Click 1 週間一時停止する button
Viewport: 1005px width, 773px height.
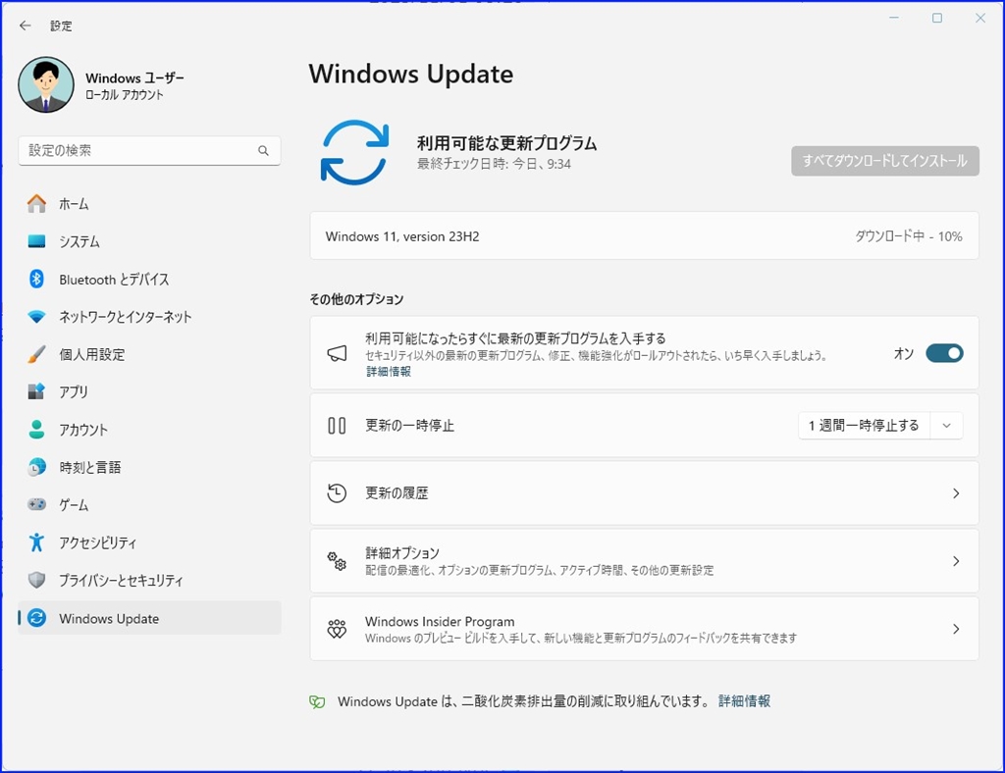pos(864,425)
